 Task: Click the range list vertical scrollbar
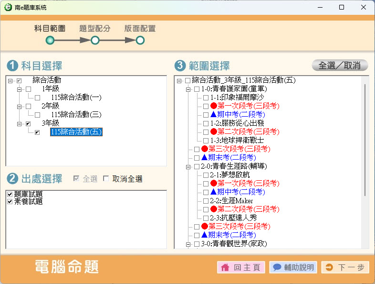point(365,140)
